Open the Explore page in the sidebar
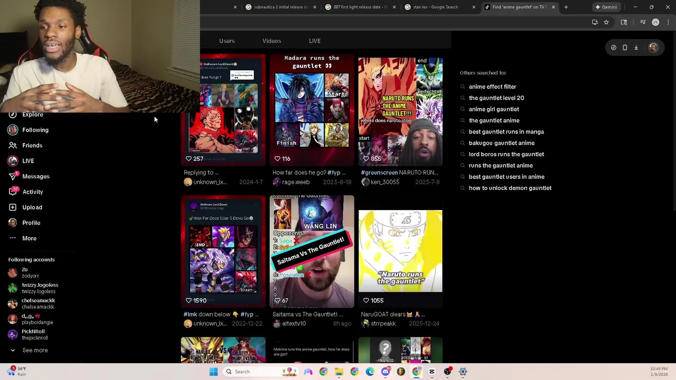 [x=26, y=115]
